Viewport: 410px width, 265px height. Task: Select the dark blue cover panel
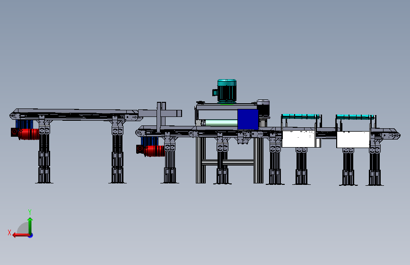(248, 119)
